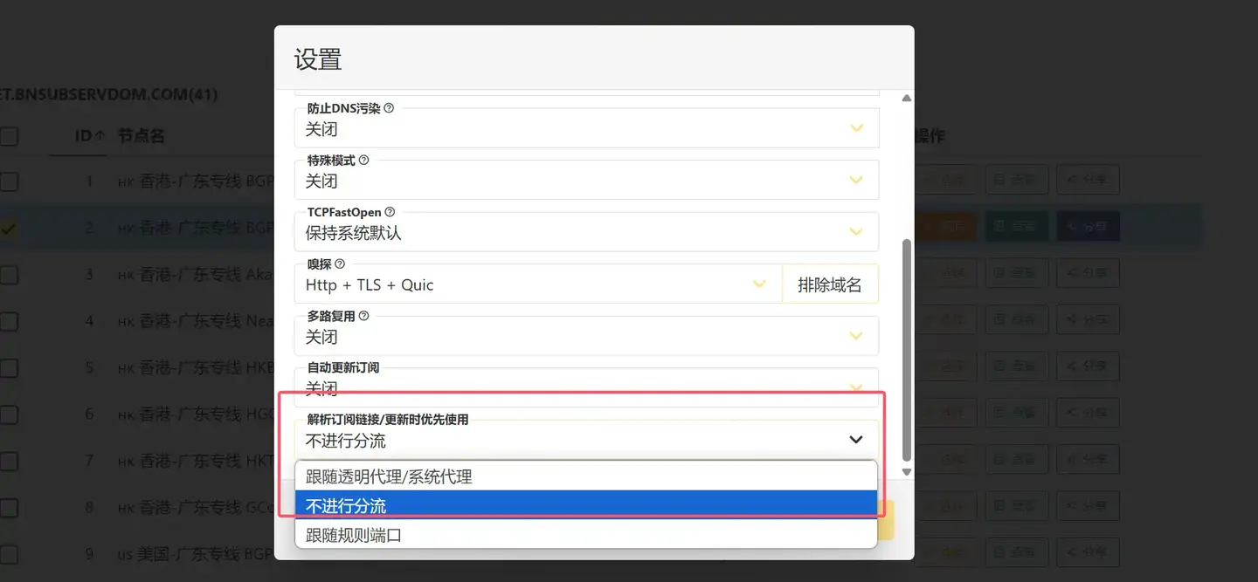Click the 排除域名 button
The height and width of the screenshot is (582, 1258).
[x=830, y=284]
